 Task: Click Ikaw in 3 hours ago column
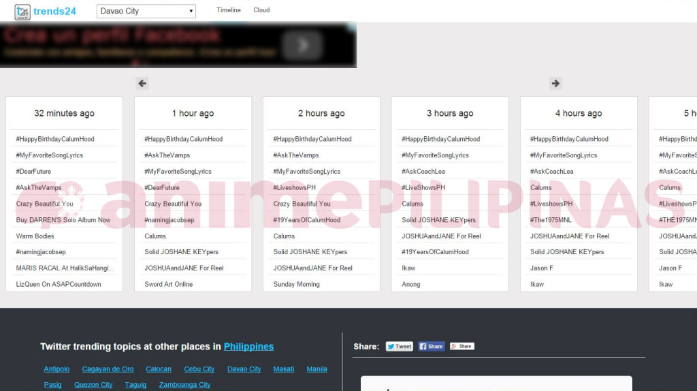408,268
